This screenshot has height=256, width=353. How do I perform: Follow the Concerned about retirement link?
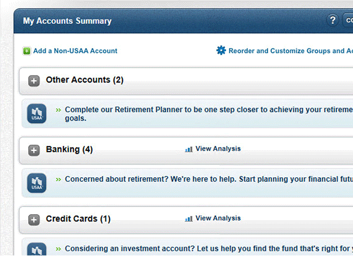(x=208, y=179)
